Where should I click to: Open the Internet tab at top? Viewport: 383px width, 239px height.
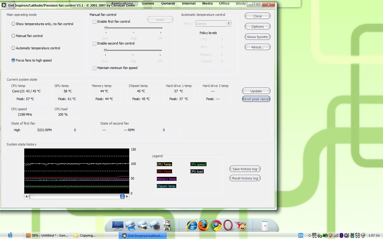(x=189, y=4)
